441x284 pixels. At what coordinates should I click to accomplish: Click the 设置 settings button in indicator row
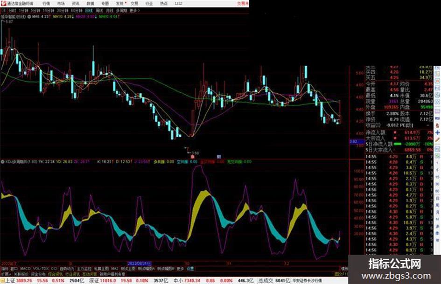(x=190, y=269)
